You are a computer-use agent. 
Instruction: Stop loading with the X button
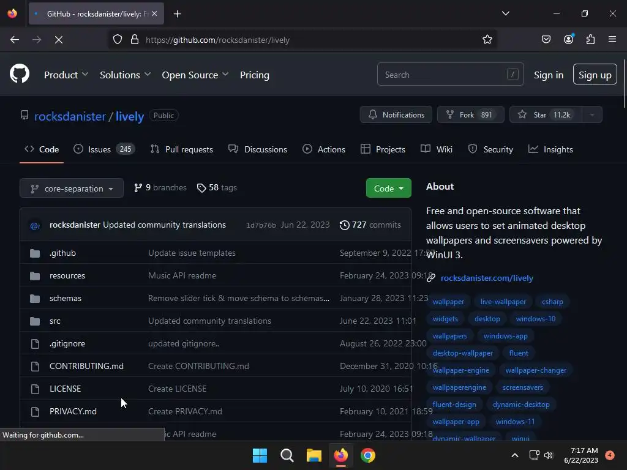pos(59,40)
